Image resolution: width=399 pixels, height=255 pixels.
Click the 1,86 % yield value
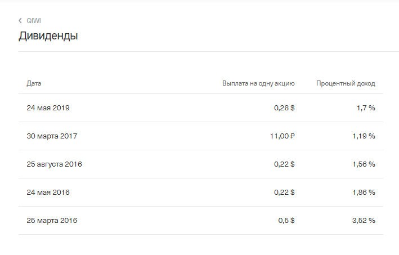click(x=364, y=192)
